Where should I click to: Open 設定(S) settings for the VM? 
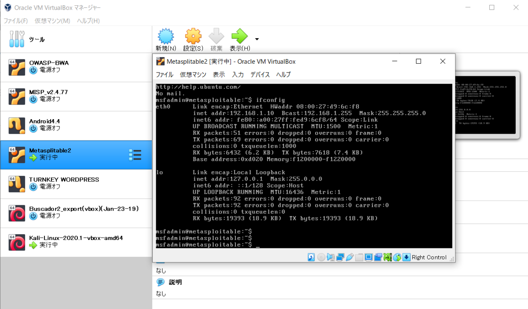(x=193, y=40)
